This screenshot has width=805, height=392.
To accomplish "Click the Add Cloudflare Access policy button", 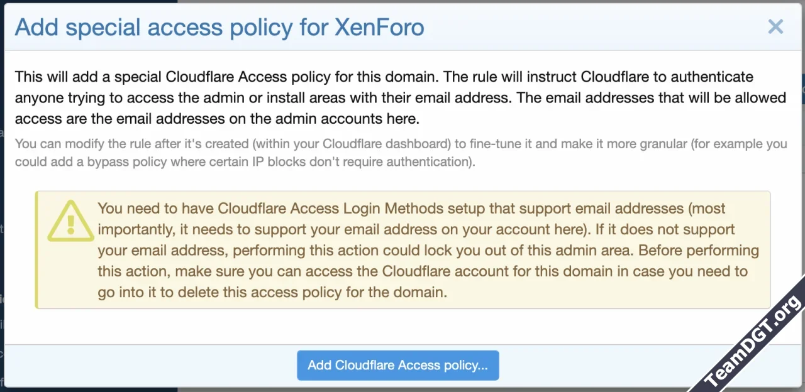I will pyautogui.click(x=397, y=365).
